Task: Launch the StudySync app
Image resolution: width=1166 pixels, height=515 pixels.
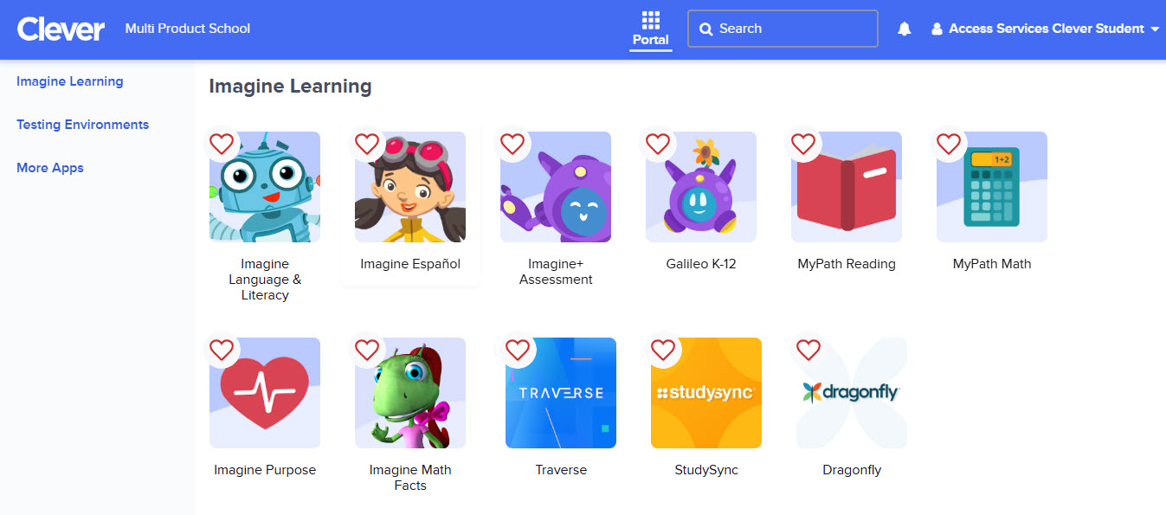Action: click(705, 392)
